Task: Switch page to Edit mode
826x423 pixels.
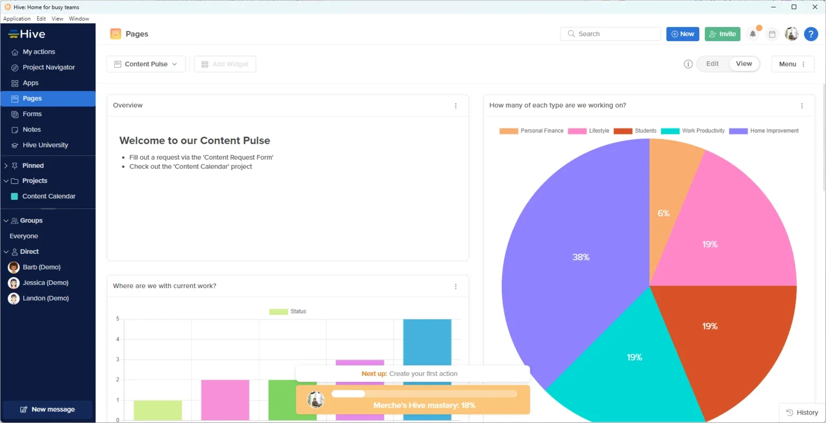Action: pos(712,64)
